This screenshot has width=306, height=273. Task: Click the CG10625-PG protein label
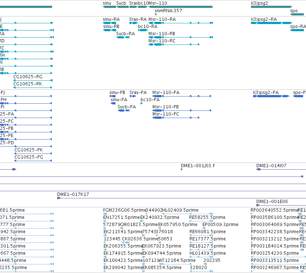(29, 157)
